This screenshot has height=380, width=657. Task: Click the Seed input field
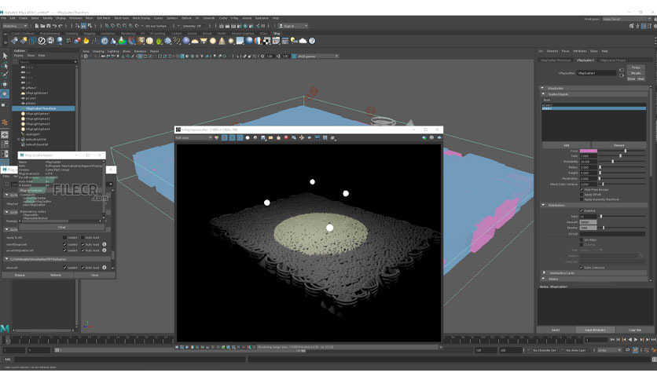point(589,217)
